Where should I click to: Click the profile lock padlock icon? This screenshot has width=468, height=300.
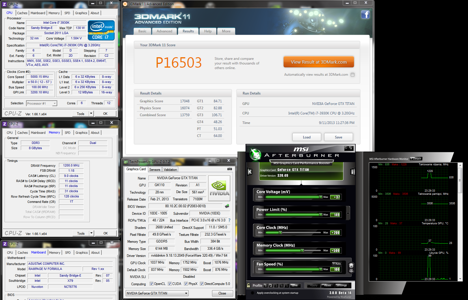click(248, 285)
